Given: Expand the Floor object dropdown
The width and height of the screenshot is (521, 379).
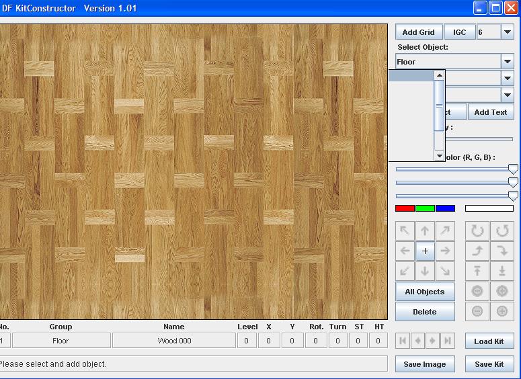Looking at the screenshot, I should tap(507, 61).
